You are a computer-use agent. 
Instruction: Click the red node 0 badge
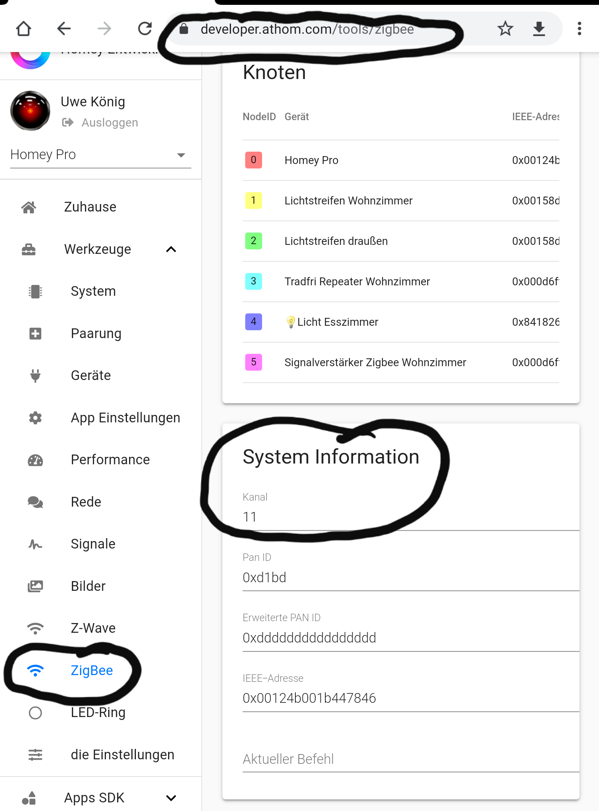(x=253, y=160)
